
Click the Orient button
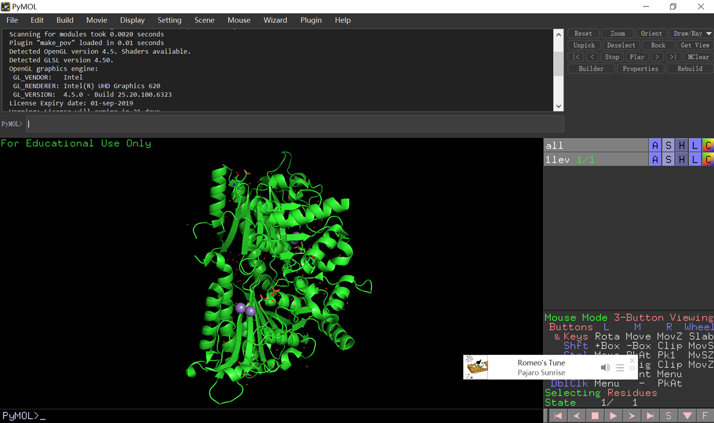652,33
